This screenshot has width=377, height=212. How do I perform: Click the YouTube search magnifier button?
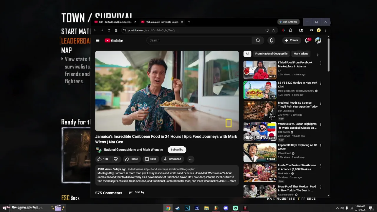click(x=258, y=40)
